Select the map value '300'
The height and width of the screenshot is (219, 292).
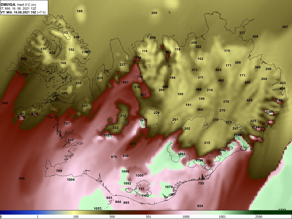click(238, 62)
